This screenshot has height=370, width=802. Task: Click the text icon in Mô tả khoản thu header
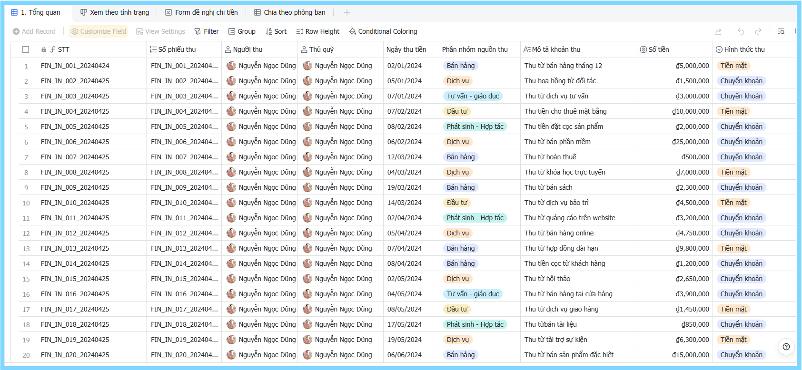pos(527,49)
